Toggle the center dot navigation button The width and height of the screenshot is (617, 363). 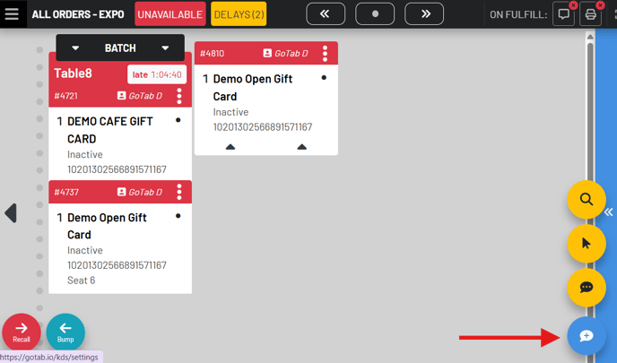click(375, 14)
